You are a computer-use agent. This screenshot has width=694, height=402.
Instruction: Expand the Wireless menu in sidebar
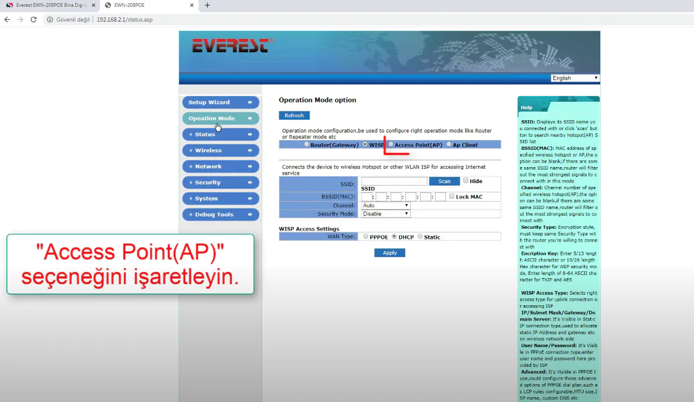[x=220, y=150]
